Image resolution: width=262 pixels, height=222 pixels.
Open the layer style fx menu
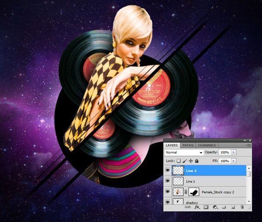pos(197,207)
